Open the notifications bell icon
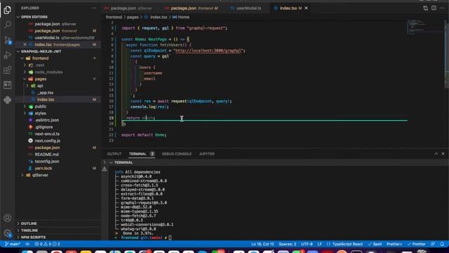The image size is (449, 253). 442,244
